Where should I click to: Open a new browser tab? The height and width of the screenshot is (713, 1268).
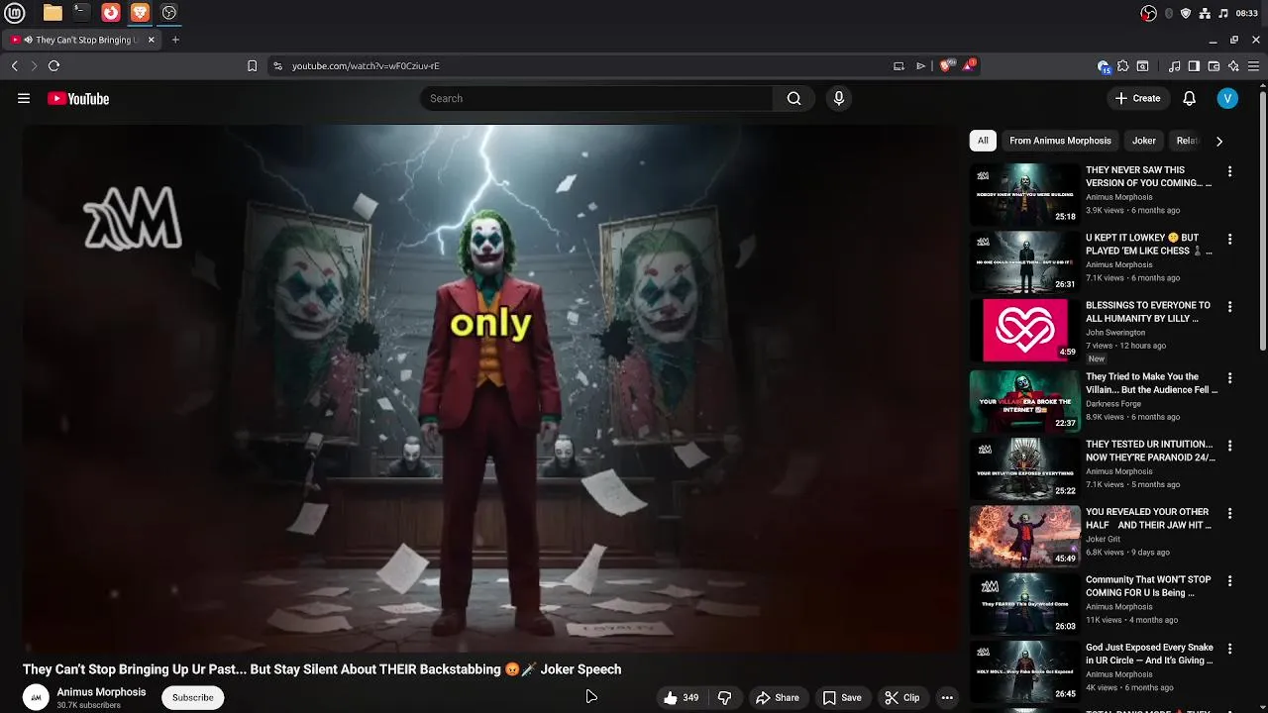(175, 40)
